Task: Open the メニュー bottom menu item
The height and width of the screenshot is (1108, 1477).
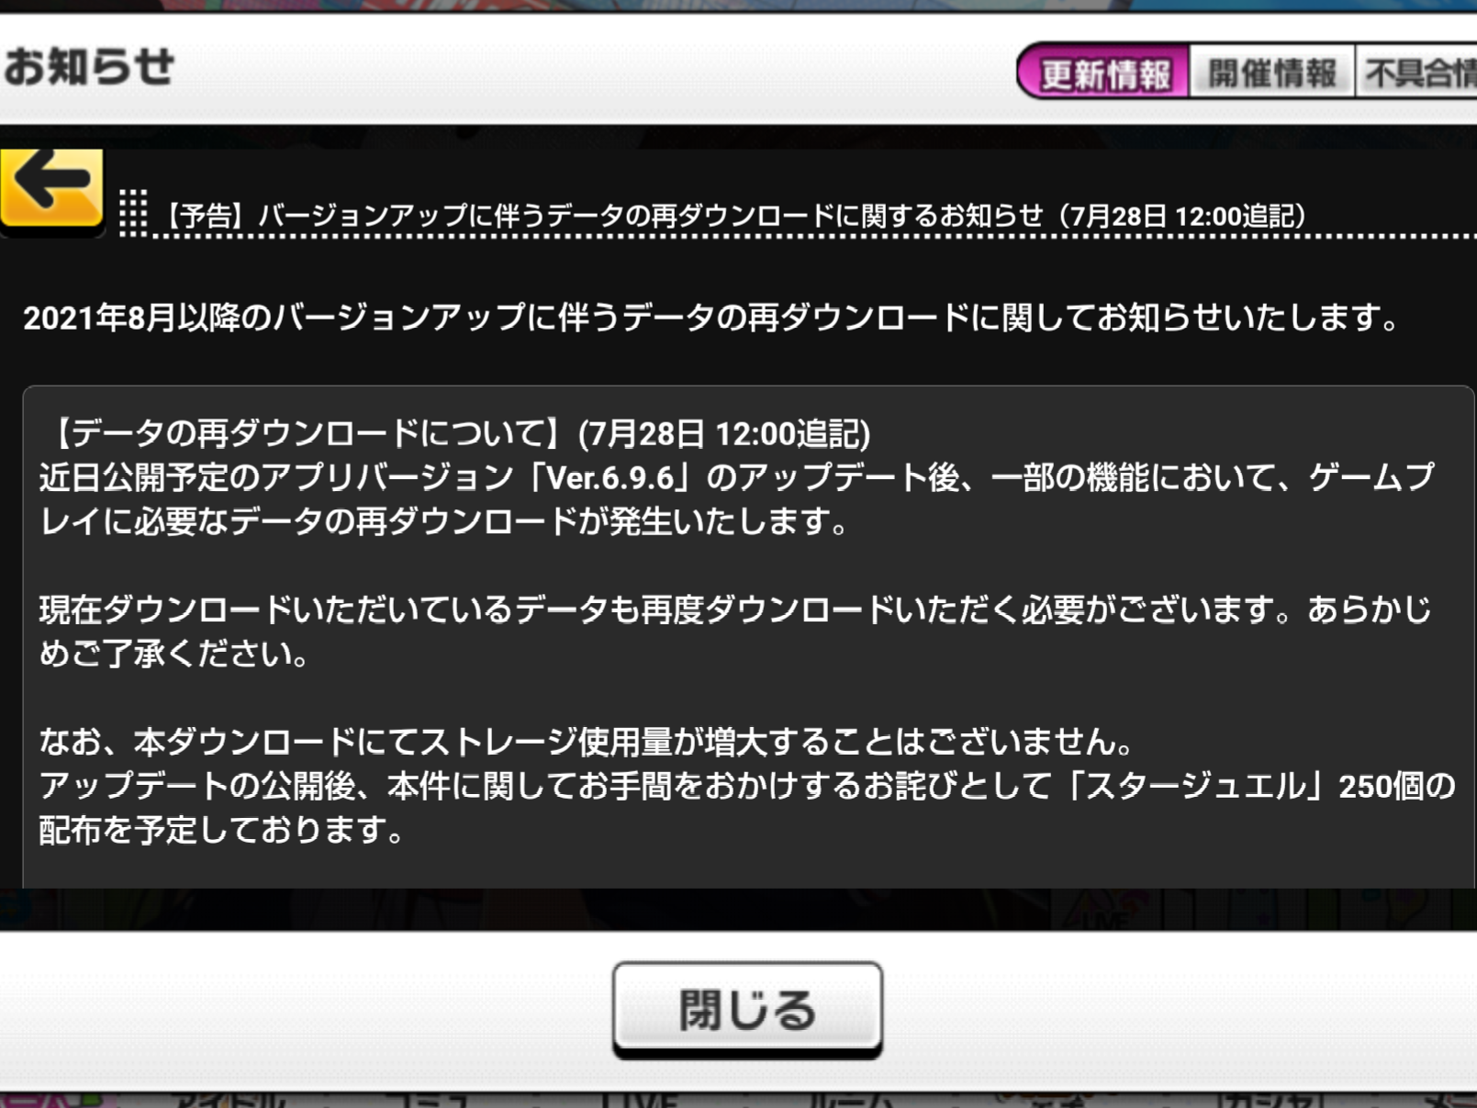Action: [1450, 1100]
